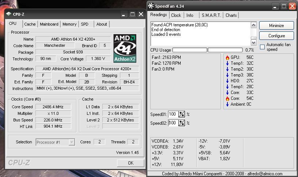The height and width of the screenshot is (177, 298).
Task: Open the Mainboard tab in CPU-Z
Action: tap(49, 24)
